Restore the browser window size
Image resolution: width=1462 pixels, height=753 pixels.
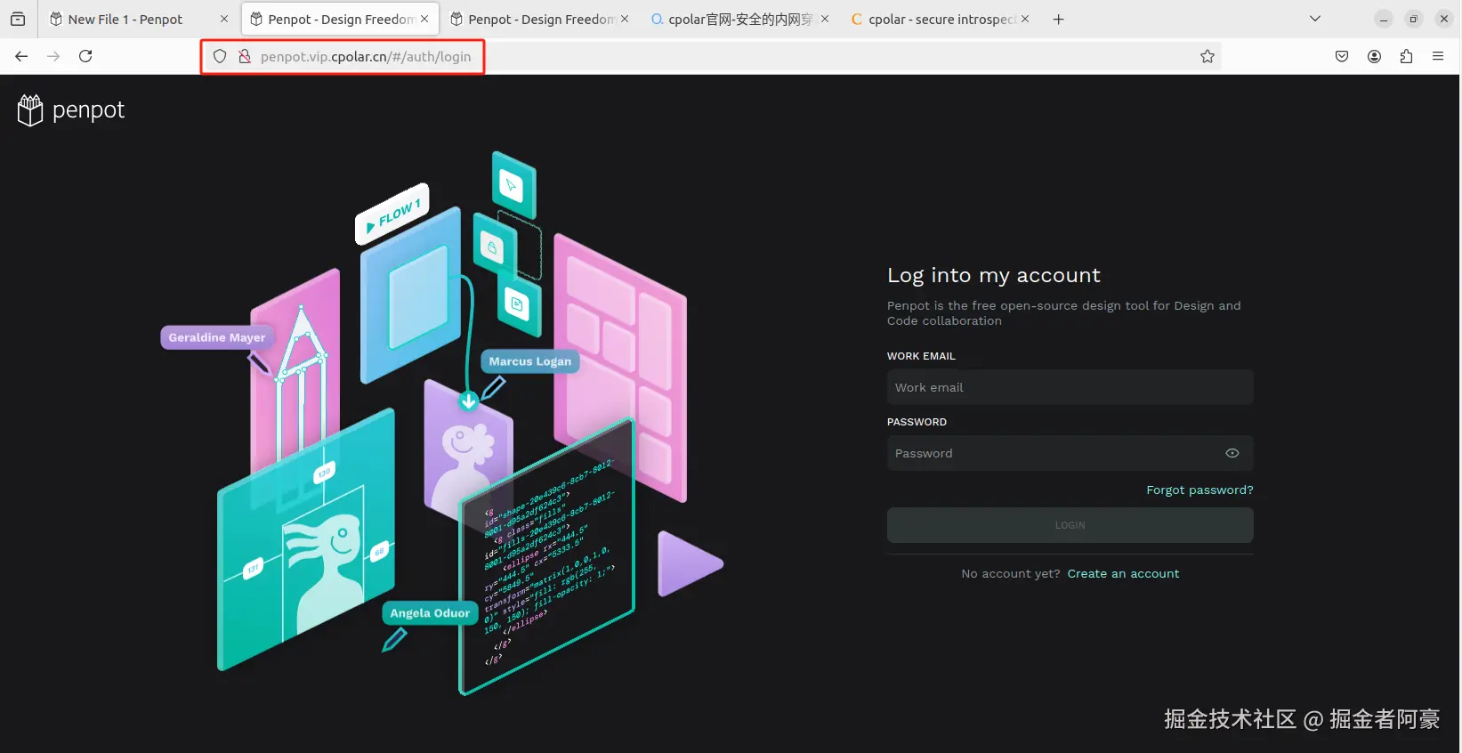coord(1413,19)
